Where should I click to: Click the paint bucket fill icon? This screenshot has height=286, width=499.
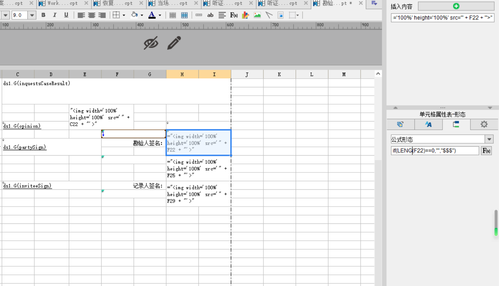(134, 15)
